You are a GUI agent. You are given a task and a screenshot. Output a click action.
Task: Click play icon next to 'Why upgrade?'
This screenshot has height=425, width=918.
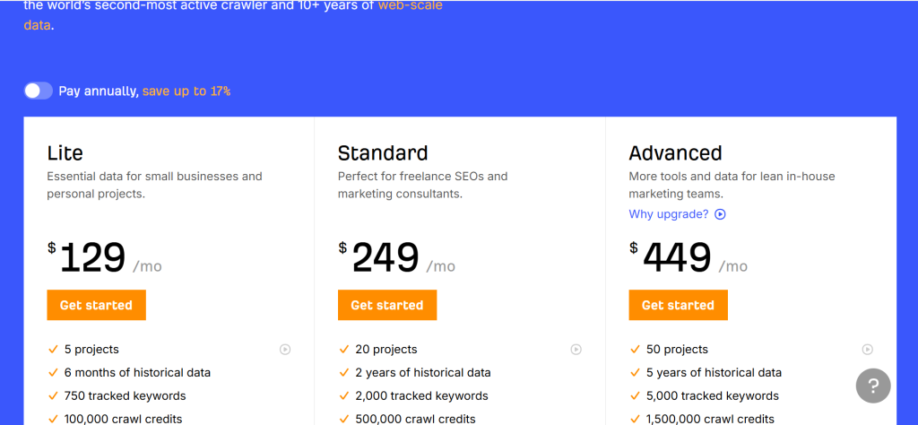[x=720, y=214]
